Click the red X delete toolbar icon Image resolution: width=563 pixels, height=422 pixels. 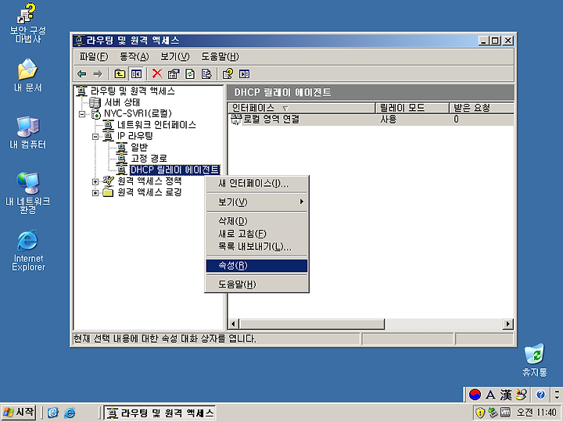[157, 74]
